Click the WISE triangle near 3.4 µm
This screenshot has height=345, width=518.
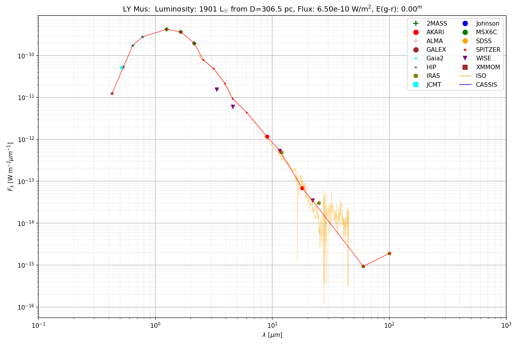tap(217, 89)
